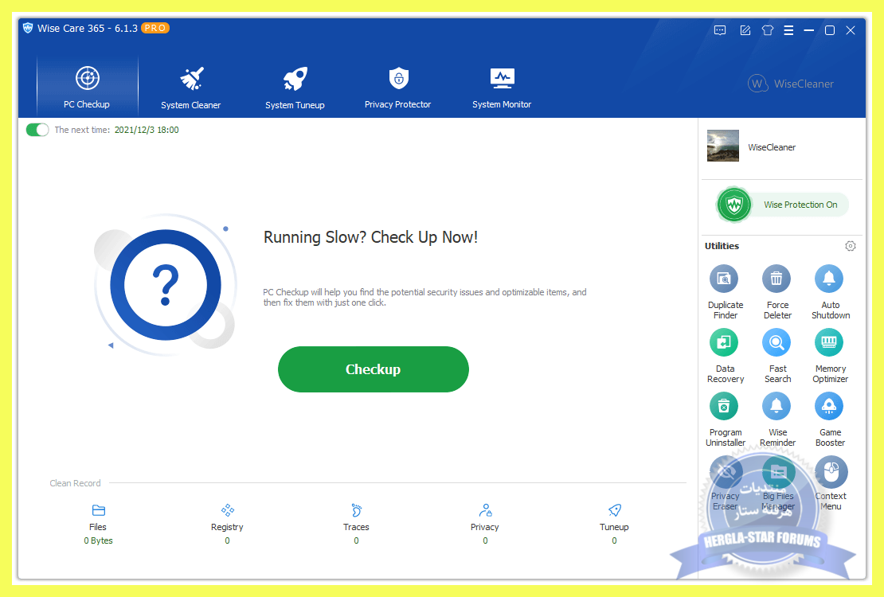Toggle the scheduled checkup switch

coord(37,130)
